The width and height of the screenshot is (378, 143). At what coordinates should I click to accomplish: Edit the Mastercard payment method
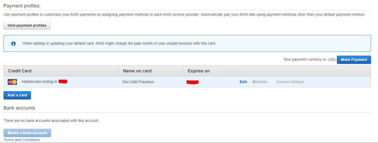[x=243, y=82]
